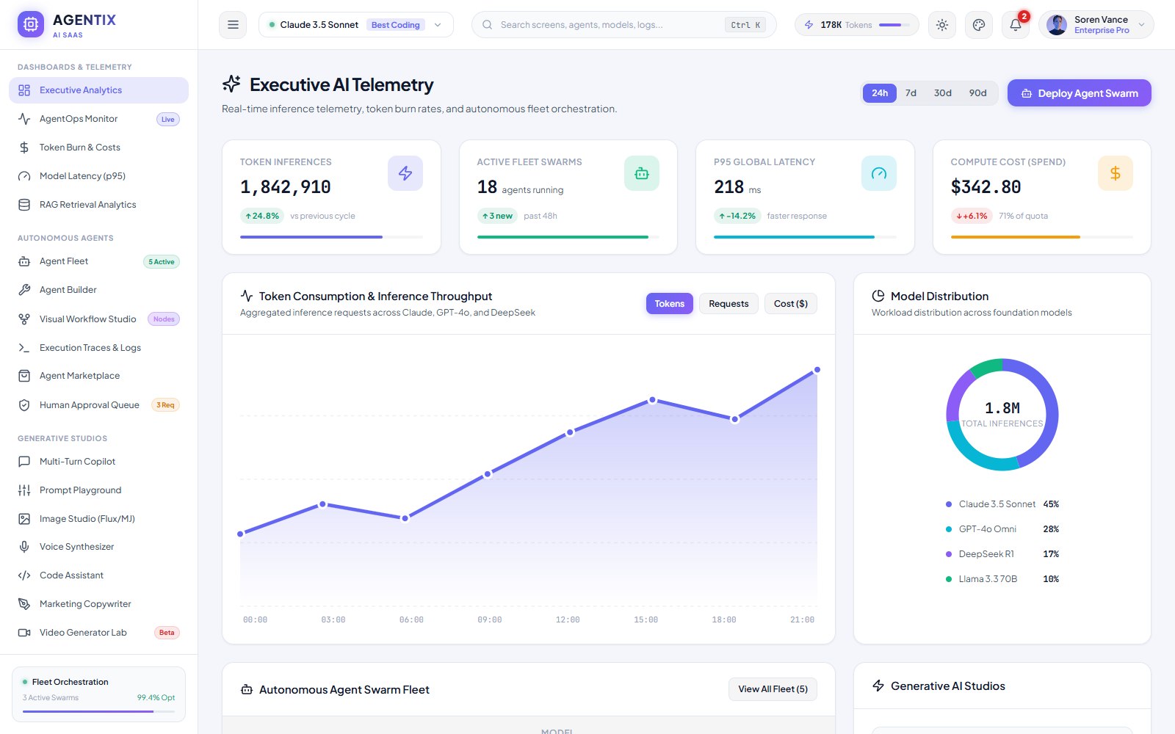Screen dimensions: 1175x734
Task: Switch light/dark theme via the sun icon
Action: pos(942,25)
